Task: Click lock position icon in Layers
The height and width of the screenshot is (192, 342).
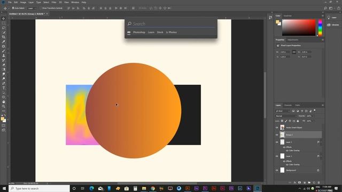Action: point(290,121)
